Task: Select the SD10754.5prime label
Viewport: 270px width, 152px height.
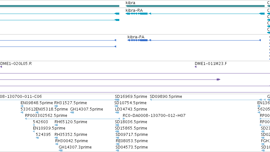Action: (x=130, y=103)
